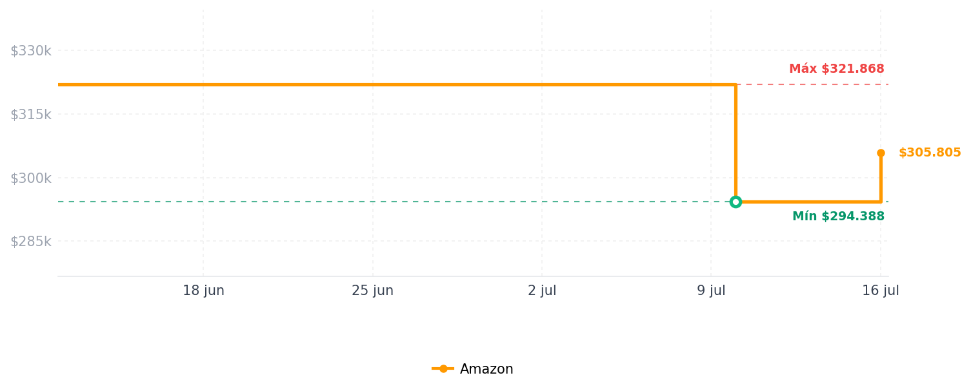Click the $300k y-axis label
The width and height of the screenshot is (971, 391).
coord(30,178)
